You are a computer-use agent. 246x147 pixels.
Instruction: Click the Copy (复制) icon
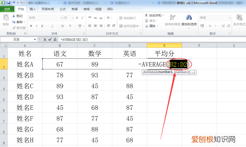tap(14, 22)
